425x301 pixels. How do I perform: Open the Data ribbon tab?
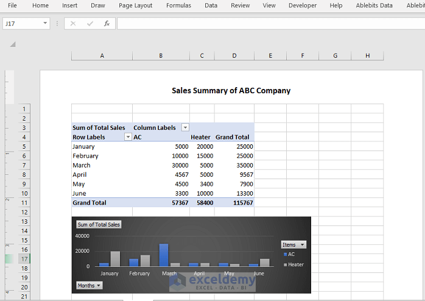coord(211,5)
